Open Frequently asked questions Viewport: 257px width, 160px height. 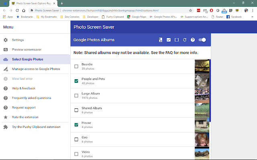click(x=31, y=98)
